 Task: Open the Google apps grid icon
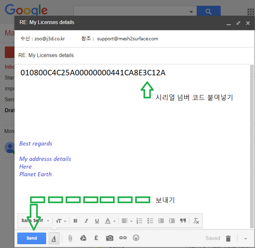coord(251,12)
